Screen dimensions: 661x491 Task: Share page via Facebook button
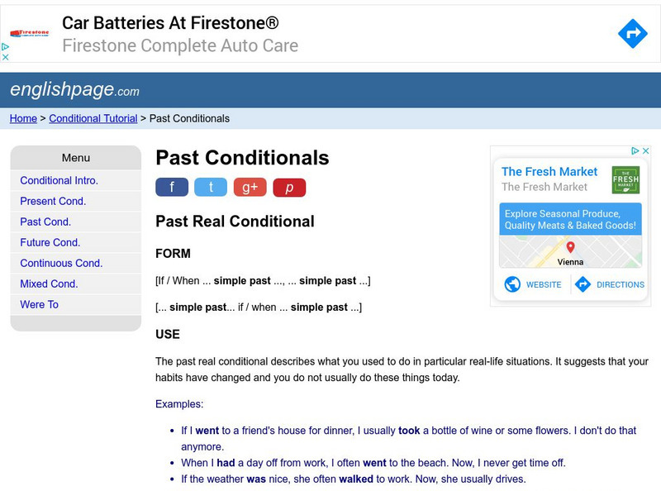coord(172,188)
